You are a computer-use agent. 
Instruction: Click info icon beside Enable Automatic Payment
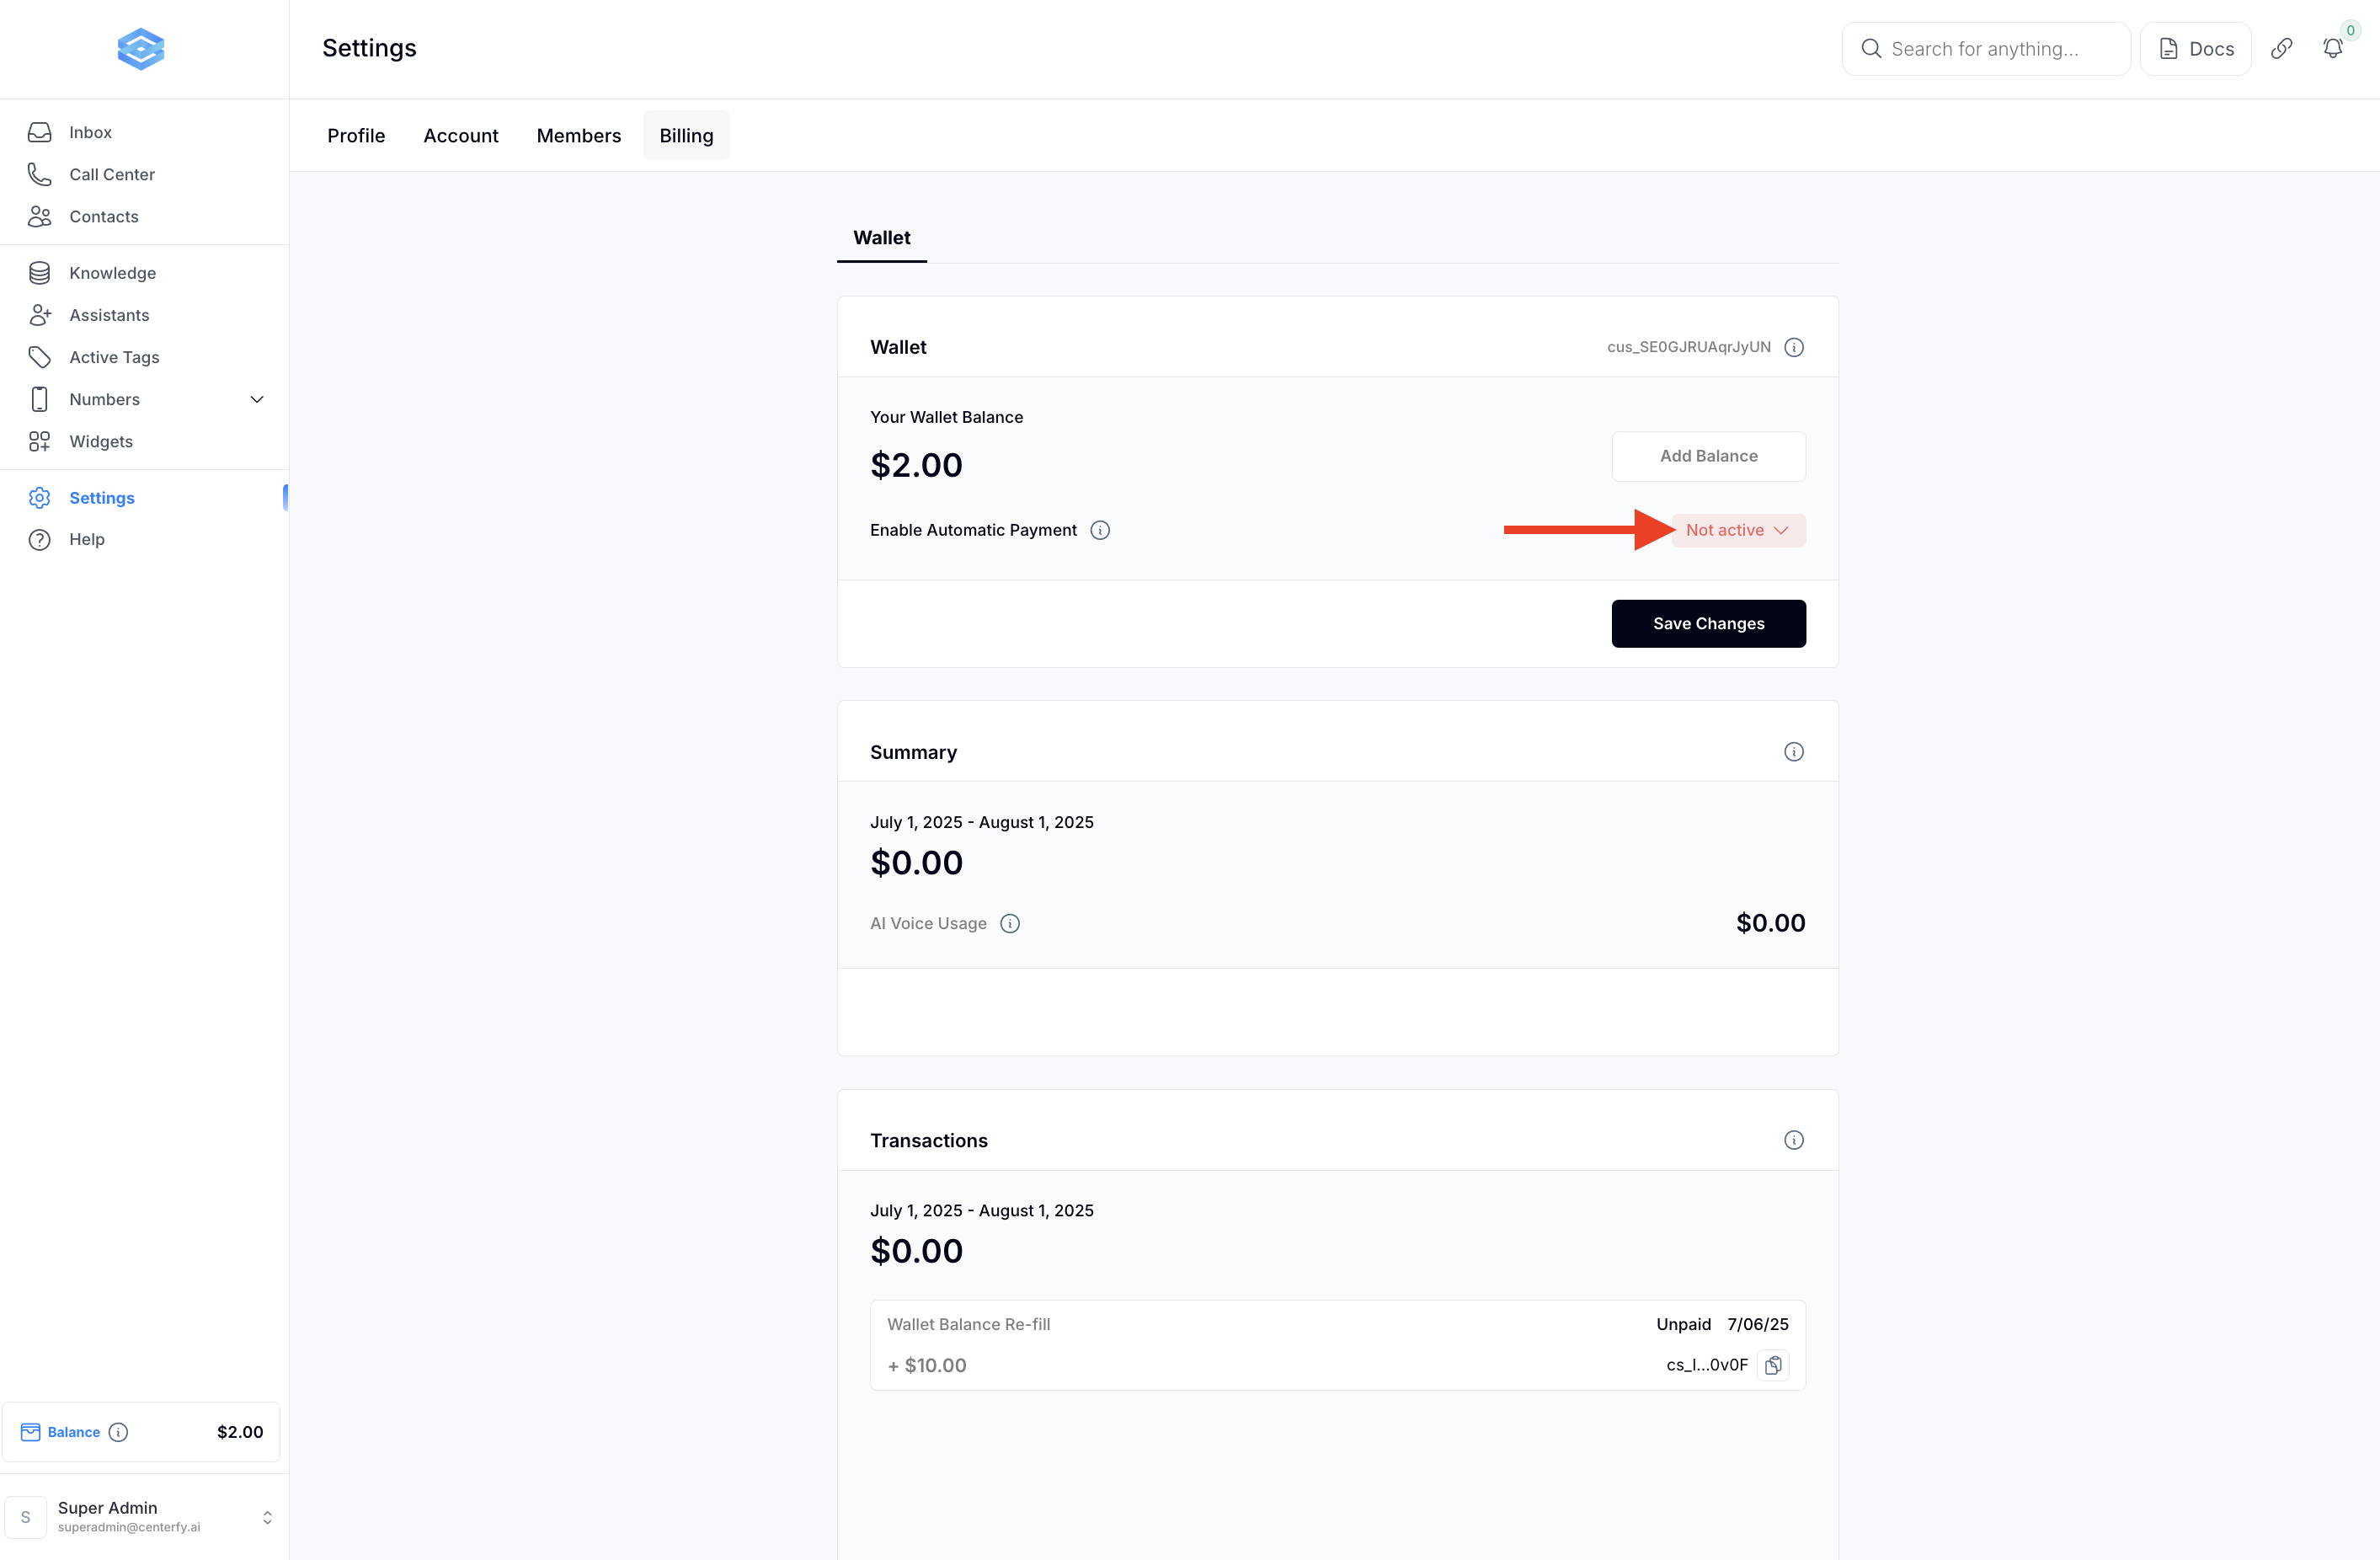tap(1100, 530)
